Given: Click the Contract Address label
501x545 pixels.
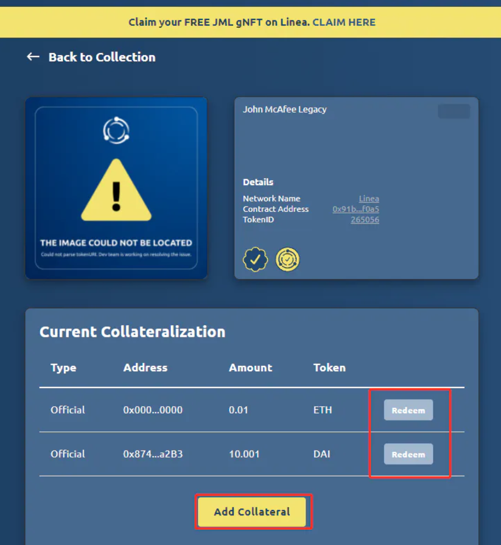Looking at the screenshot, I should [275, 209].
